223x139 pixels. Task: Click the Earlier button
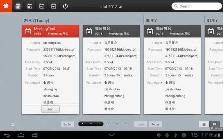67,124
